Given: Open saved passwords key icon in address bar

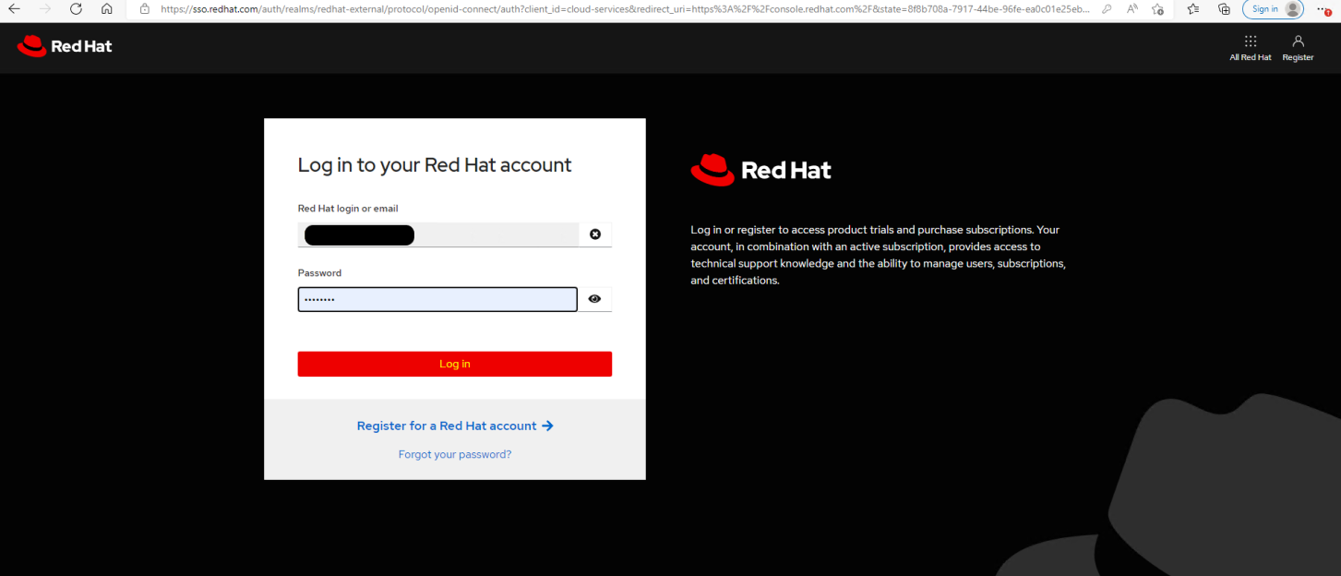Looking at the screenshot, I should point(1107,8).
